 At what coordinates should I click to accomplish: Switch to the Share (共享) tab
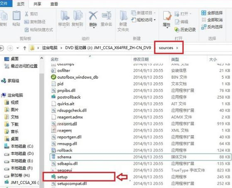point(37,4)
